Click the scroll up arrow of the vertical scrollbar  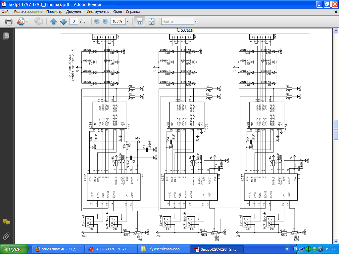(336, 31)
